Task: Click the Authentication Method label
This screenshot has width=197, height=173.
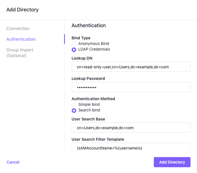Action: [x=93, y=99]
